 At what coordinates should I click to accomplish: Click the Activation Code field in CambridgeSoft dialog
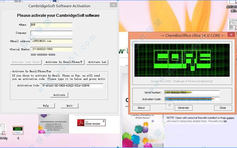(x=71, y=86)
